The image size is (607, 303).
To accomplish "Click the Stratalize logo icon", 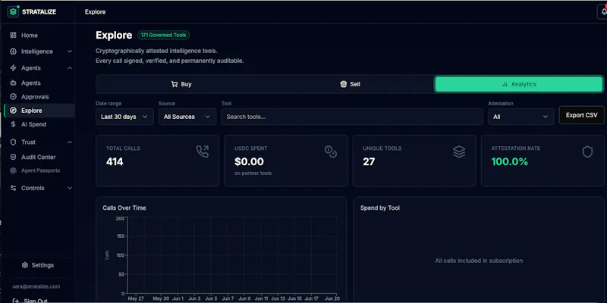I will coord(14,11).
